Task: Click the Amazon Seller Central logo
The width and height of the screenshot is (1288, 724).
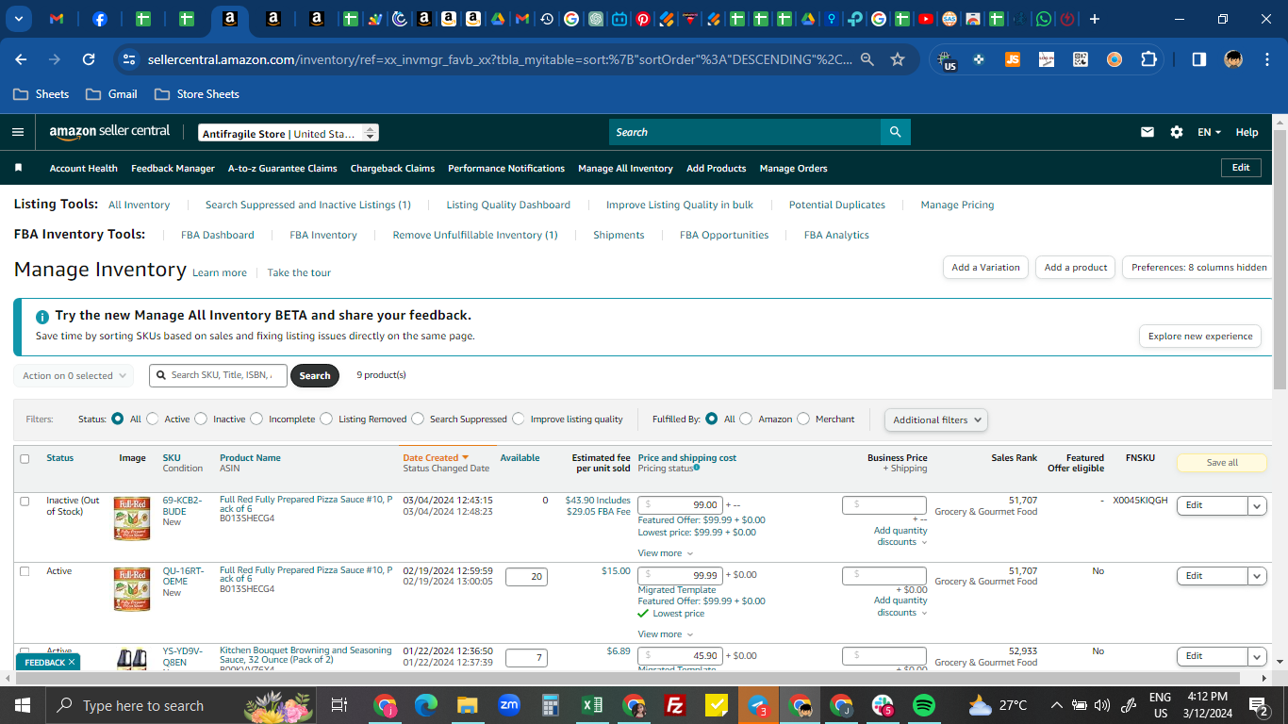Action: click(x=109, y=132)
